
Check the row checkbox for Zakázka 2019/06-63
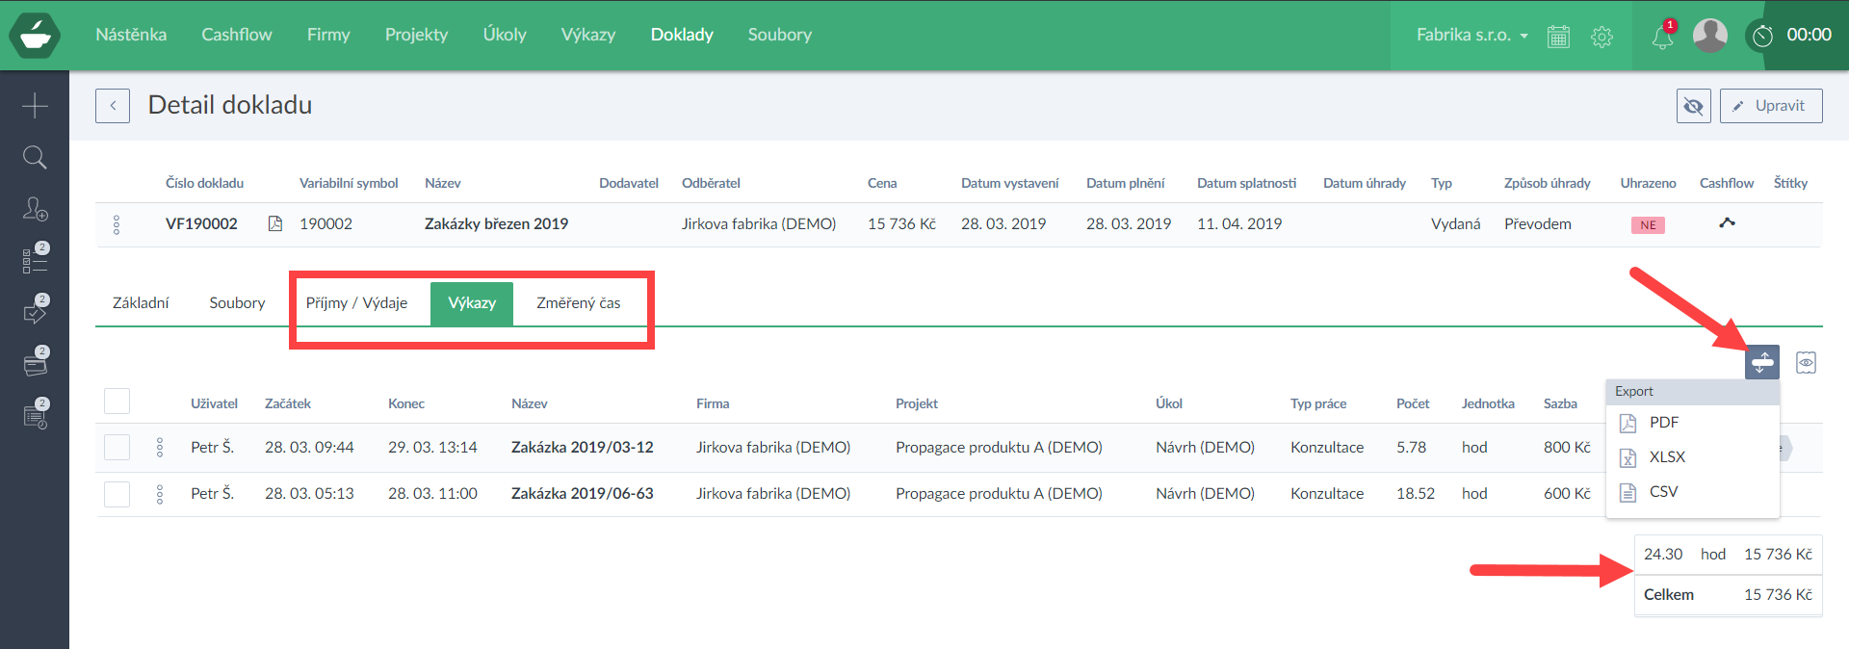117,494
